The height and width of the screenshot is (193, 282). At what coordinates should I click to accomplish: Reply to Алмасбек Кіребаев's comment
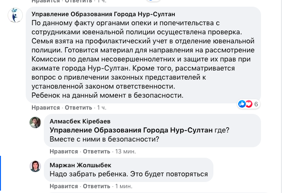tap(97, 152)
